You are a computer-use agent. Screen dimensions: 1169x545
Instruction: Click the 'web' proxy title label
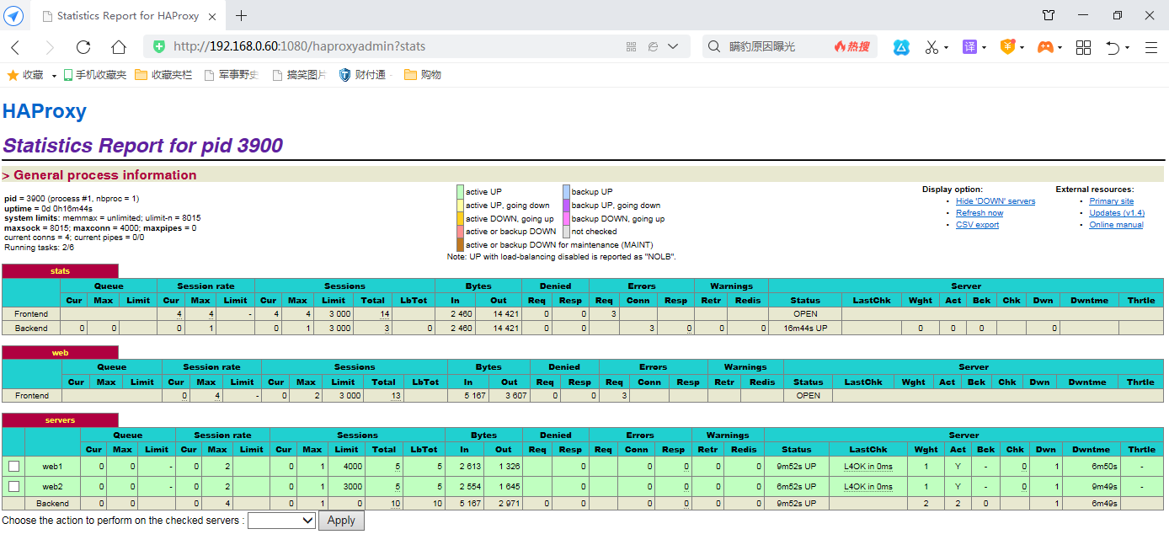click(60, 353)
